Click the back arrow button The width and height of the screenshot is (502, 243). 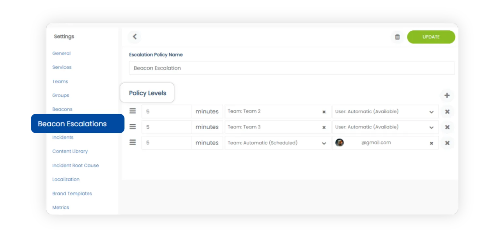tap(134, 37)
